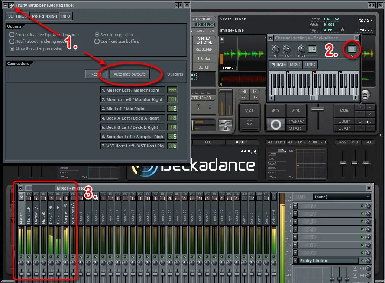Select the Deck A Left / Deck A Right output
The height and width of the screenshot is (283, 385).
133,118
